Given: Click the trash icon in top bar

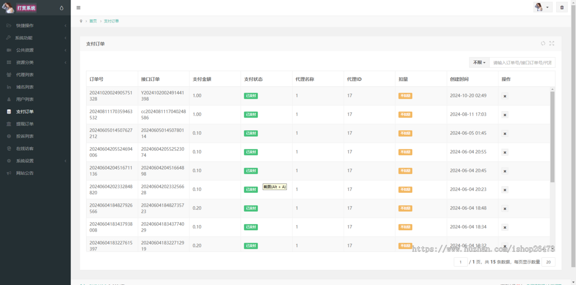Looking at the screenshot, I should 562,8.
